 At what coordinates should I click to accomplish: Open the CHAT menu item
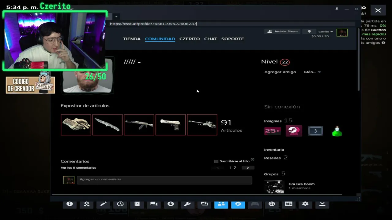click(211, 39)
